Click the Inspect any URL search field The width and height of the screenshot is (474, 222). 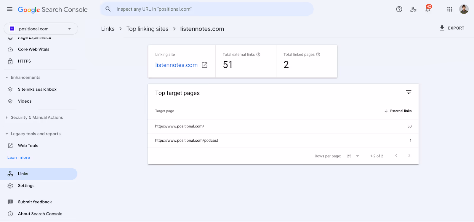click(x=207, y=9)
